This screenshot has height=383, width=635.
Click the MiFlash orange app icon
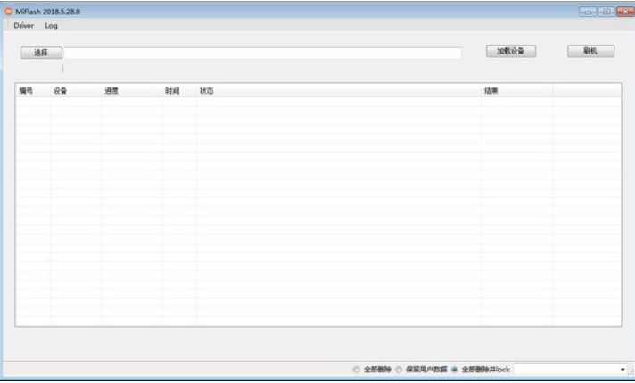coord(9,12)
